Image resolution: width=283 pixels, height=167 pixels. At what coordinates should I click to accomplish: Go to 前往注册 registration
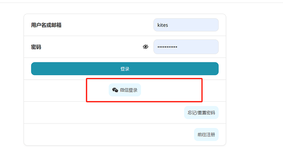(x=206, y=135)
